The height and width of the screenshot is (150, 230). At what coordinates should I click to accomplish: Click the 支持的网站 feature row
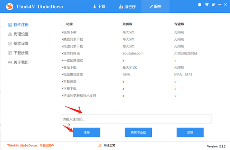[71, 53]
